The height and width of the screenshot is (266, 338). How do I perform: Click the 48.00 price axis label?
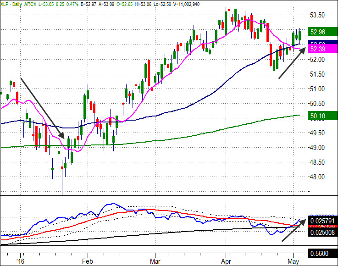pyautogui.click(x=318, y=177)
